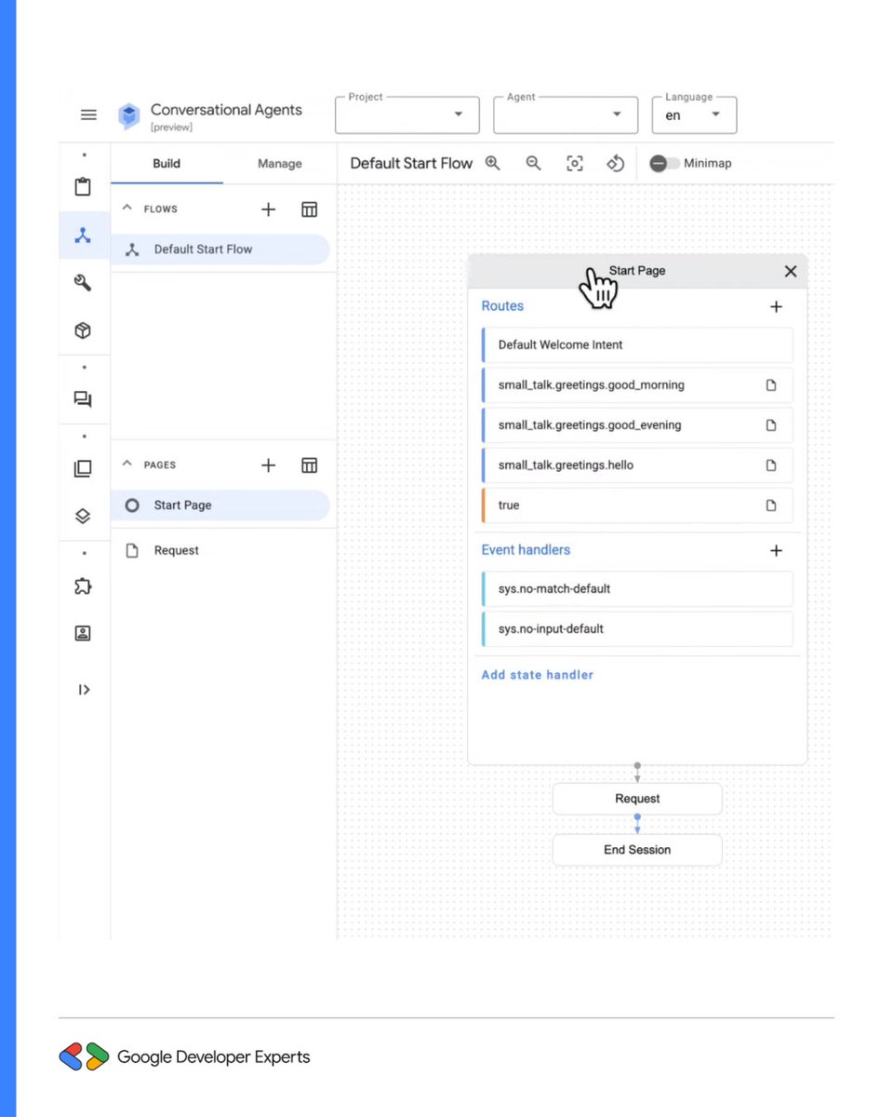Image resolution: width=893 pixels, height=1117 pixels.
Task: Open the puzzle piece integrations icon
Action: [x=83, y=586]
